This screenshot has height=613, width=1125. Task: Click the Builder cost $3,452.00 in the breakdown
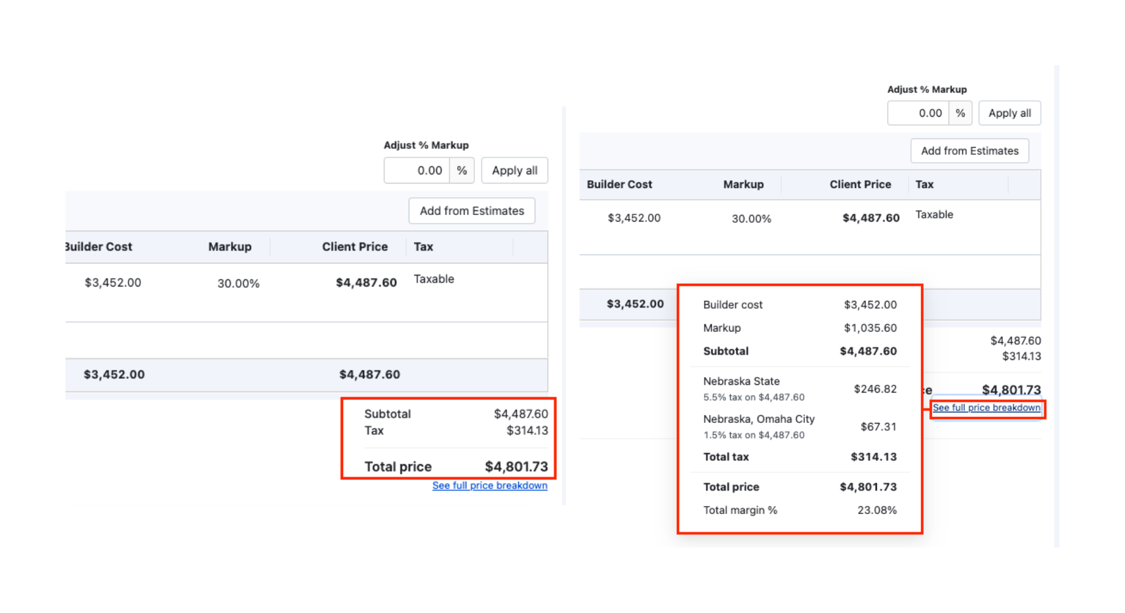pyautogui.click(x=870, y=304)
